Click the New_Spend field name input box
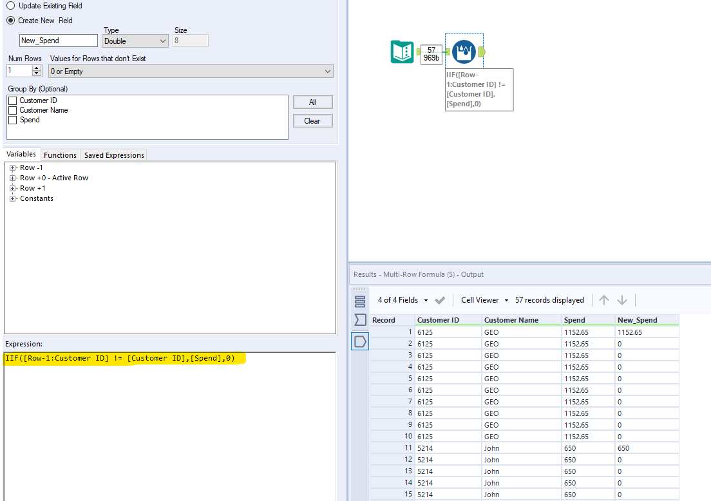 pos(58,41)
